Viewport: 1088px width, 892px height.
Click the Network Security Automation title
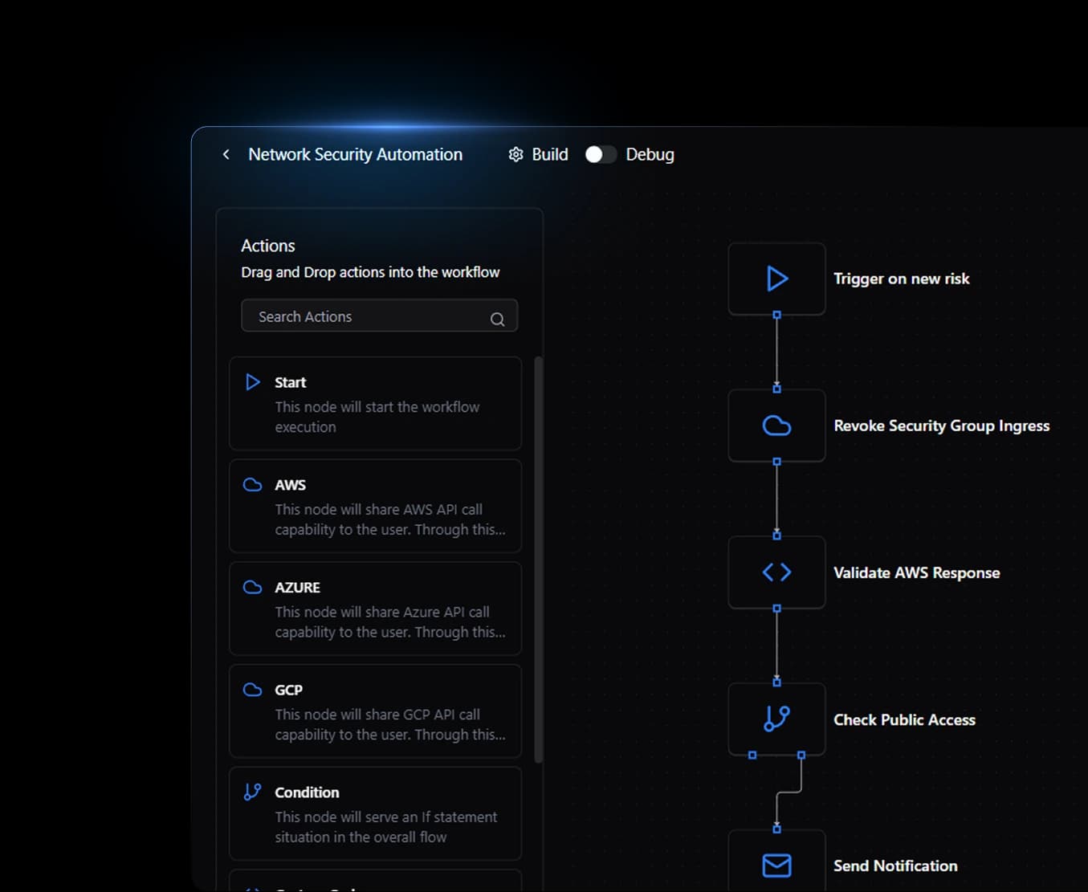(x=356, y=154)
